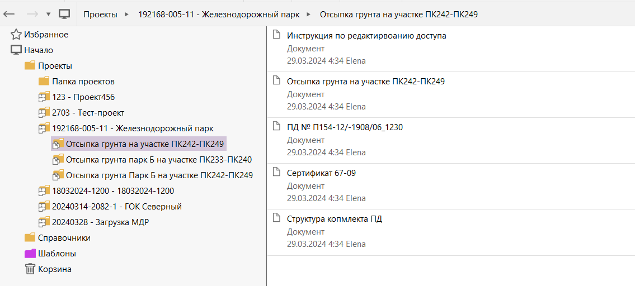Select document Инструкция по редактирвоанию доступа
This screenshot has height=286, width=635.
click(x=366, y=36)
